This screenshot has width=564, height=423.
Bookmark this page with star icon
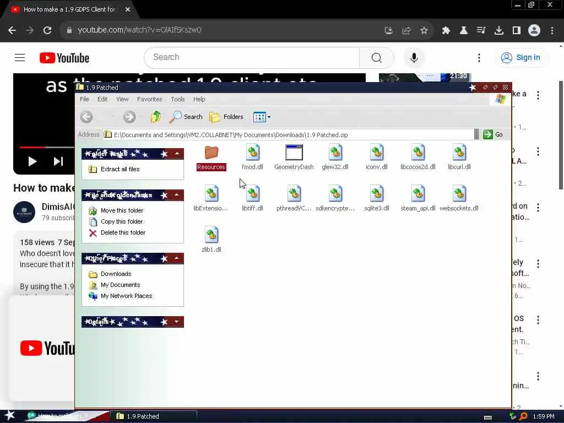pos(424,31)
